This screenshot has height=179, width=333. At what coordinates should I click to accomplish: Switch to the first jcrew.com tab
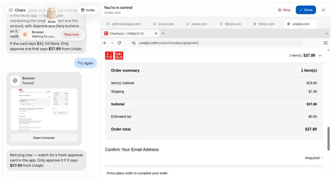click(164, 24)
